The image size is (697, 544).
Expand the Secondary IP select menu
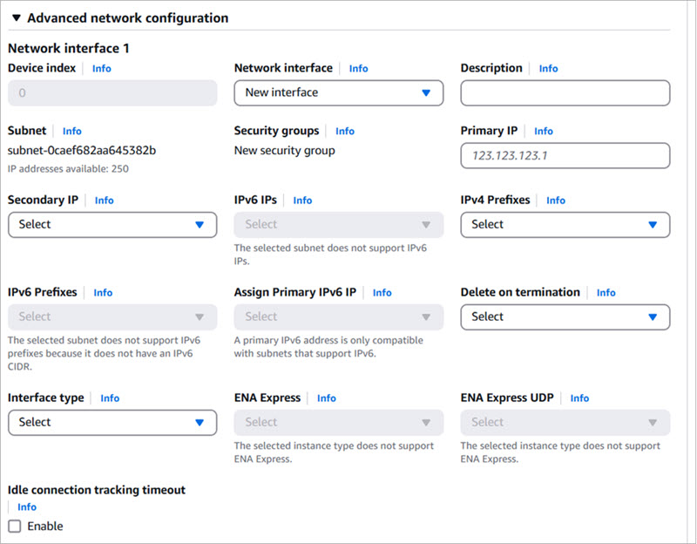click(112, 224)
